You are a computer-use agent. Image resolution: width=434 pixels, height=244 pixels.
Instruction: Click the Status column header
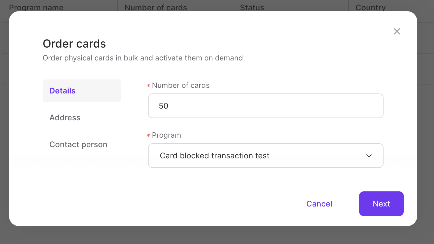252,8
